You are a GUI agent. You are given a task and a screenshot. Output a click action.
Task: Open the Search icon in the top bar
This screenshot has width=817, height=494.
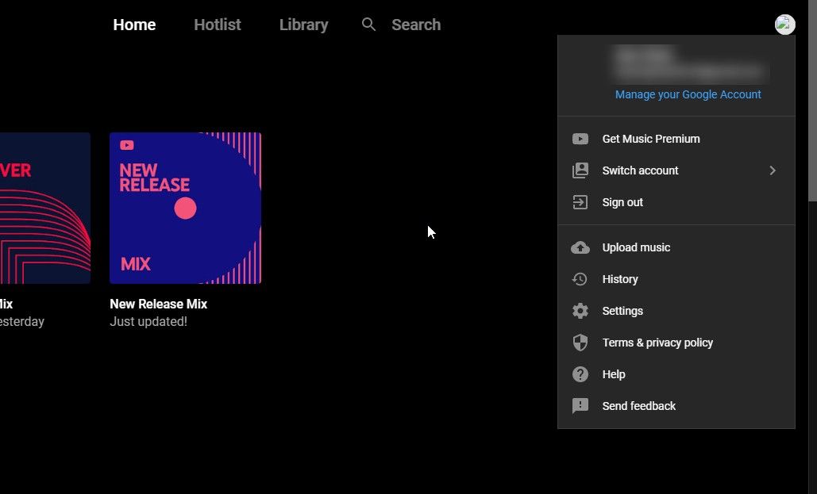click(x=368, y=25)
